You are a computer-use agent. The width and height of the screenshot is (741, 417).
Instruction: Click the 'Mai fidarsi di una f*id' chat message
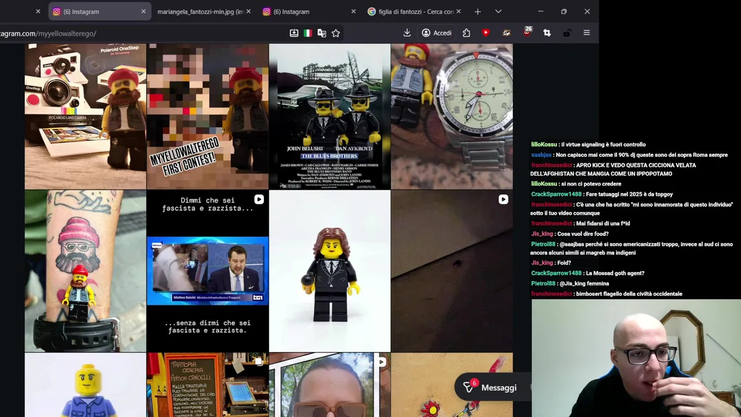[x=603, y=224]
